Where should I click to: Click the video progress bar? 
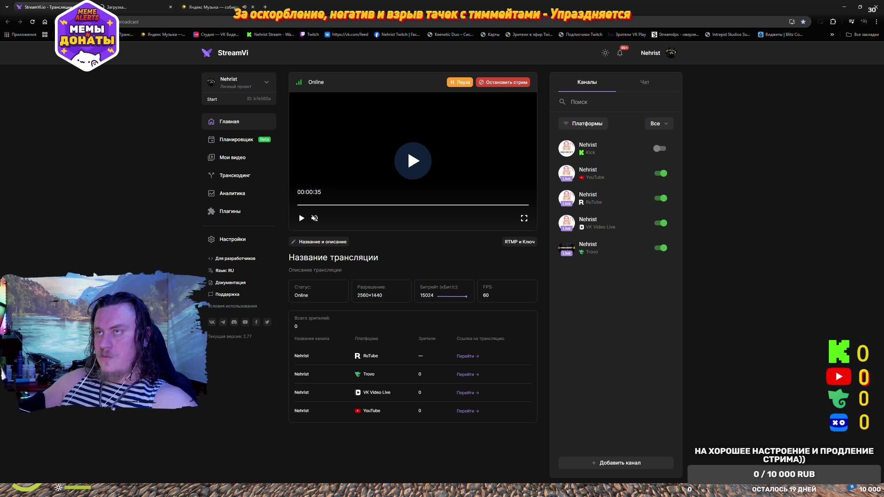point(413,205)
